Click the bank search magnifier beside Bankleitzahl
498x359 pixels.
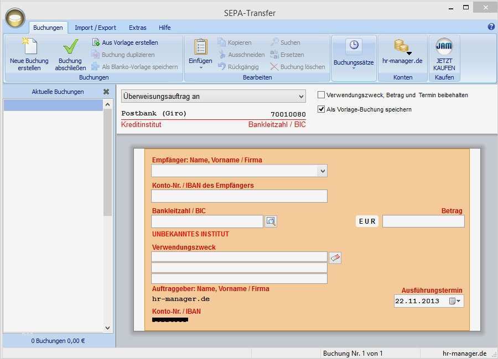click(271, 221)
